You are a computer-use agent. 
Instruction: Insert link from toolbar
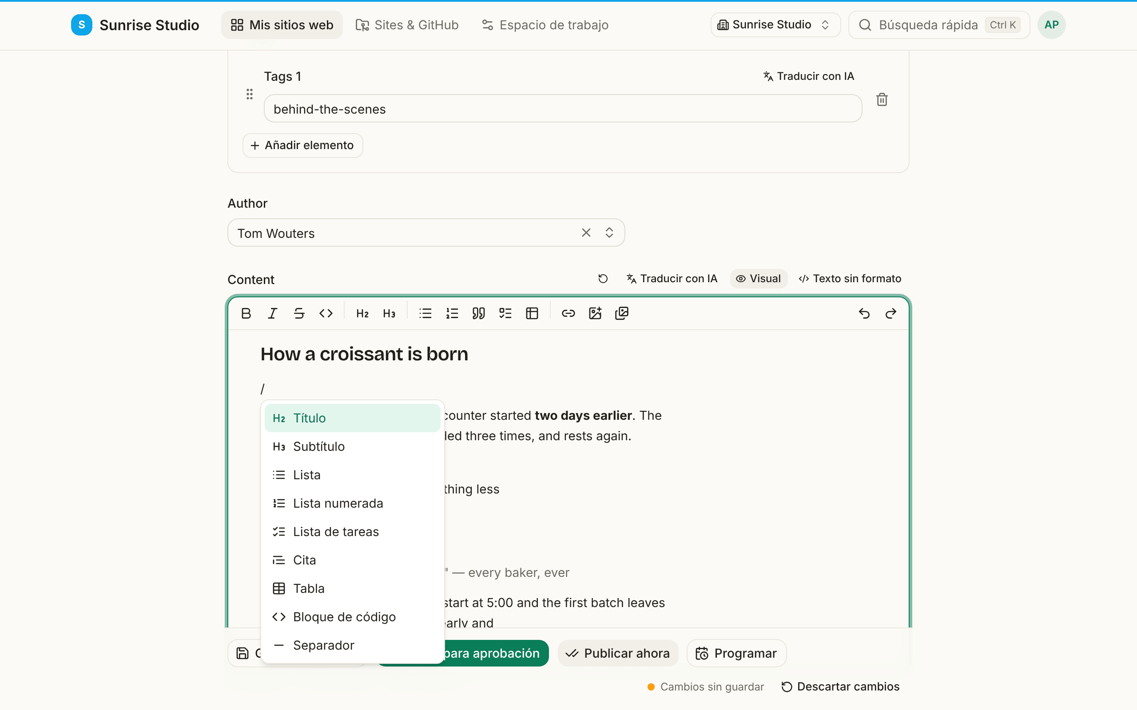point(568,313)
